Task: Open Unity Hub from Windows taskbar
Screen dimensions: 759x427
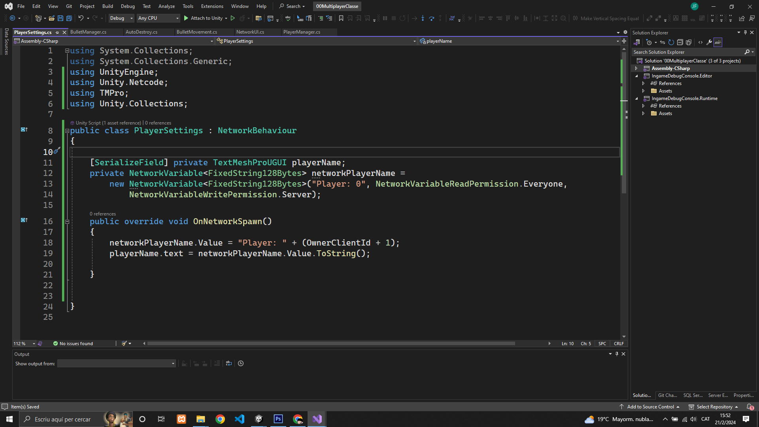Action: pos(259,419)
